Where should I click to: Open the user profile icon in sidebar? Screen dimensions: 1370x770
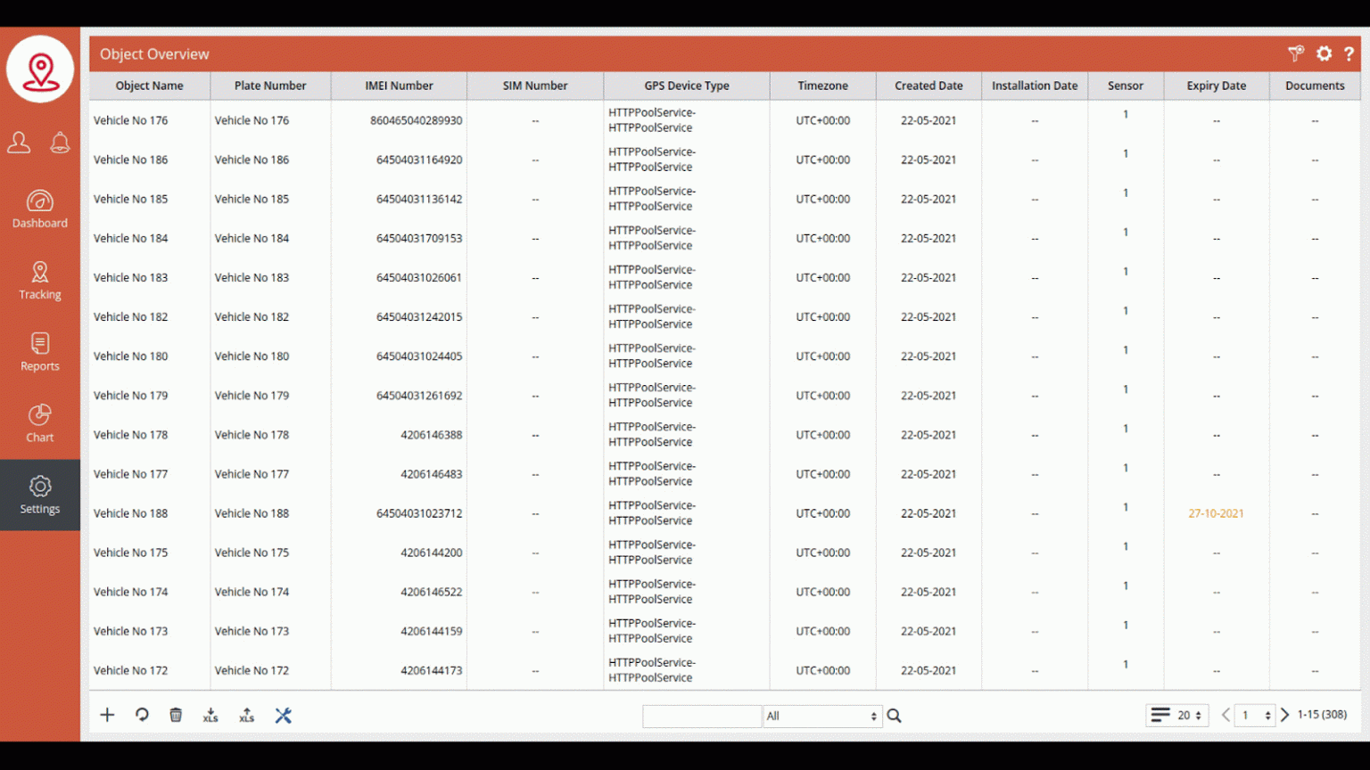click(19, 143)
